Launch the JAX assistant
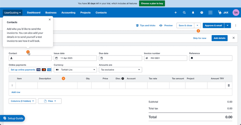The height and width of the screenshot is (125, 241). coord(223,13)
